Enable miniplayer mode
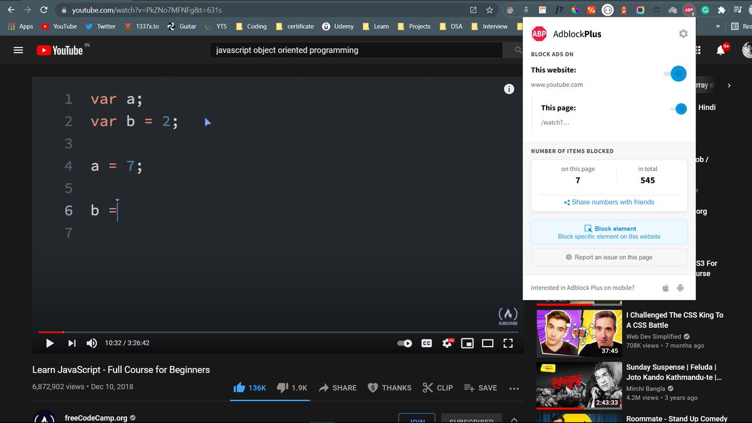 coord(467,343)
